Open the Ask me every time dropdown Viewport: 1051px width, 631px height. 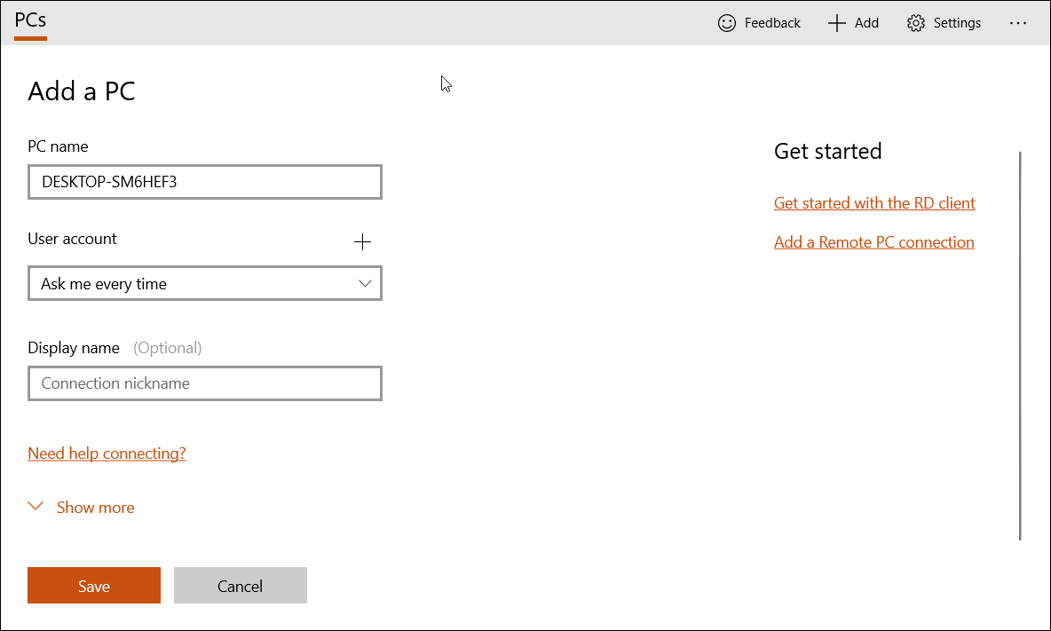click(204, 282)
